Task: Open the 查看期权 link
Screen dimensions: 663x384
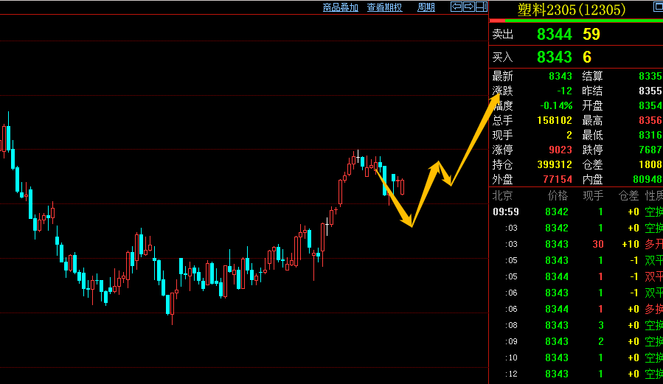Action: click(x=384, y=7)
